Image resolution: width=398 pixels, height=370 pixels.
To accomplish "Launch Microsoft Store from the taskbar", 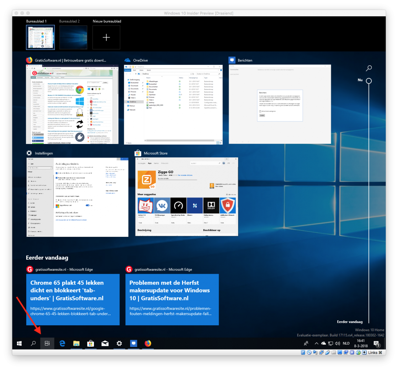I will [91, 343].
